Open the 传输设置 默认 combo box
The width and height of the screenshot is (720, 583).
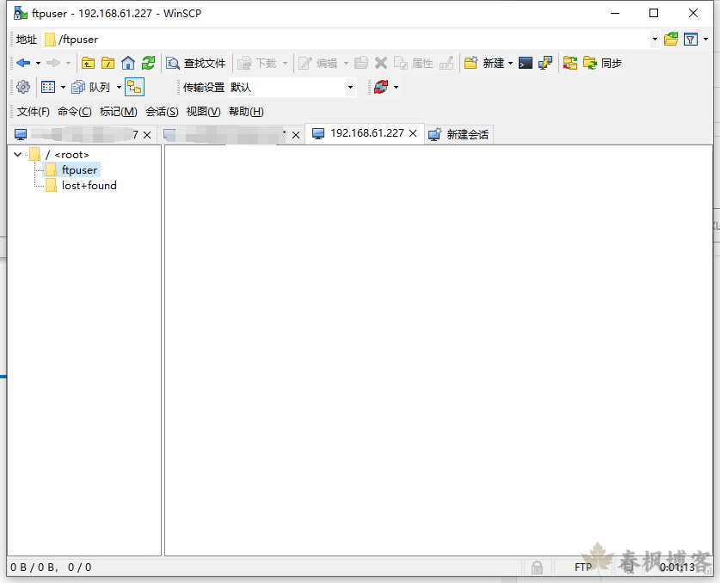coord(292,87)
